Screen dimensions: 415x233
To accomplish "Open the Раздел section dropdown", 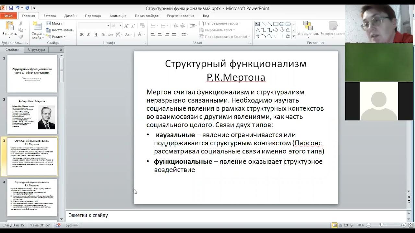I will click(x=56, y=37).
